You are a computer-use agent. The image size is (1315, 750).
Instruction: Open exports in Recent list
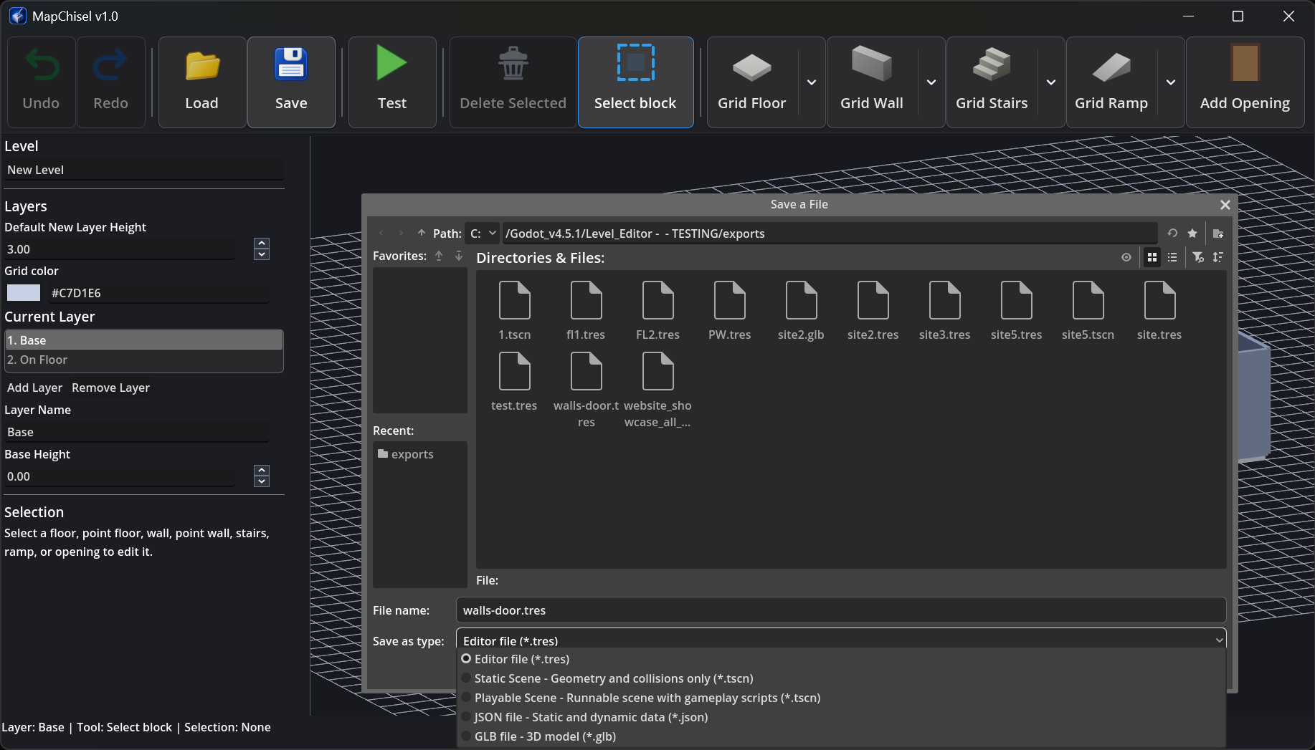pos(420,454)
